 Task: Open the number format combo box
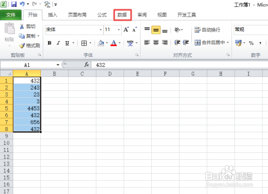coord(251,29)
